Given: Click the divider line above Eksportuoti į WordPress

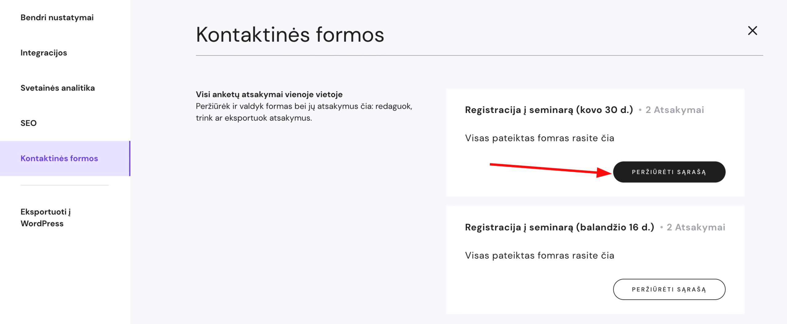Looking at the screenshot, I should (65, 185).
